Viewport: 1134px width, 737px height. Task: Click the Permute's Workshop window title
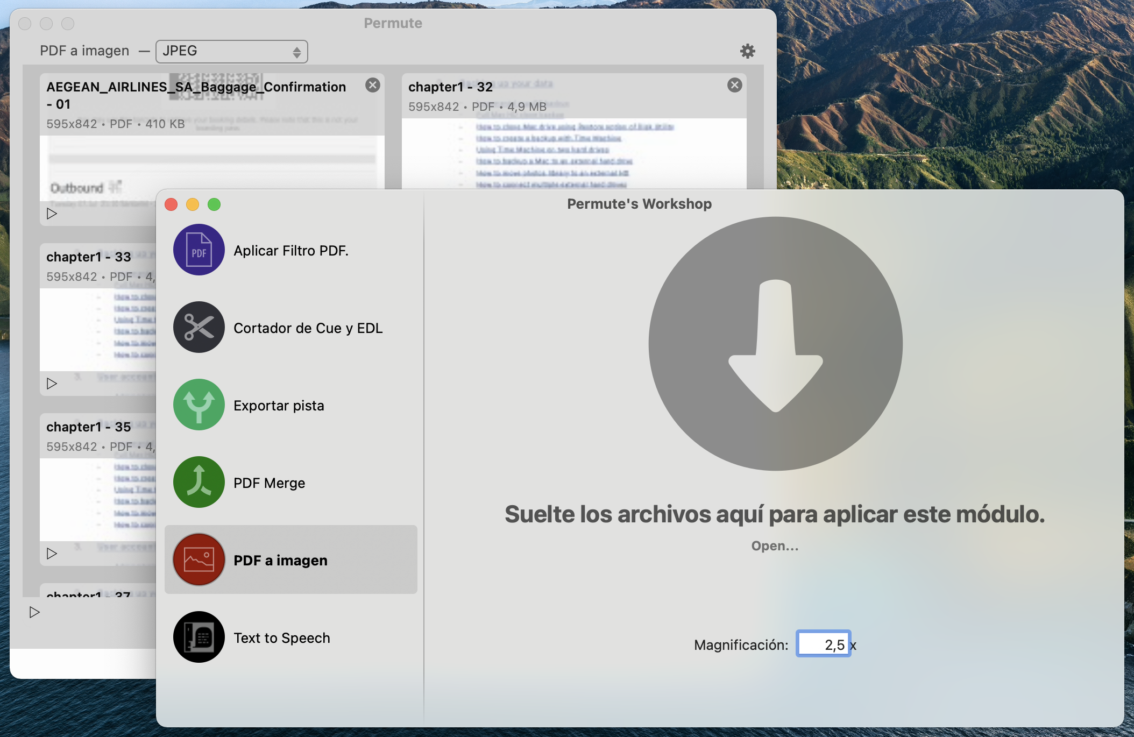coord(639,204)
